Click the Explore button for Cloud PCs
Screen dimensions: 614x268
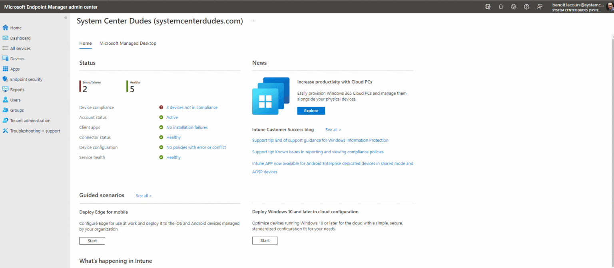(311, 111)
